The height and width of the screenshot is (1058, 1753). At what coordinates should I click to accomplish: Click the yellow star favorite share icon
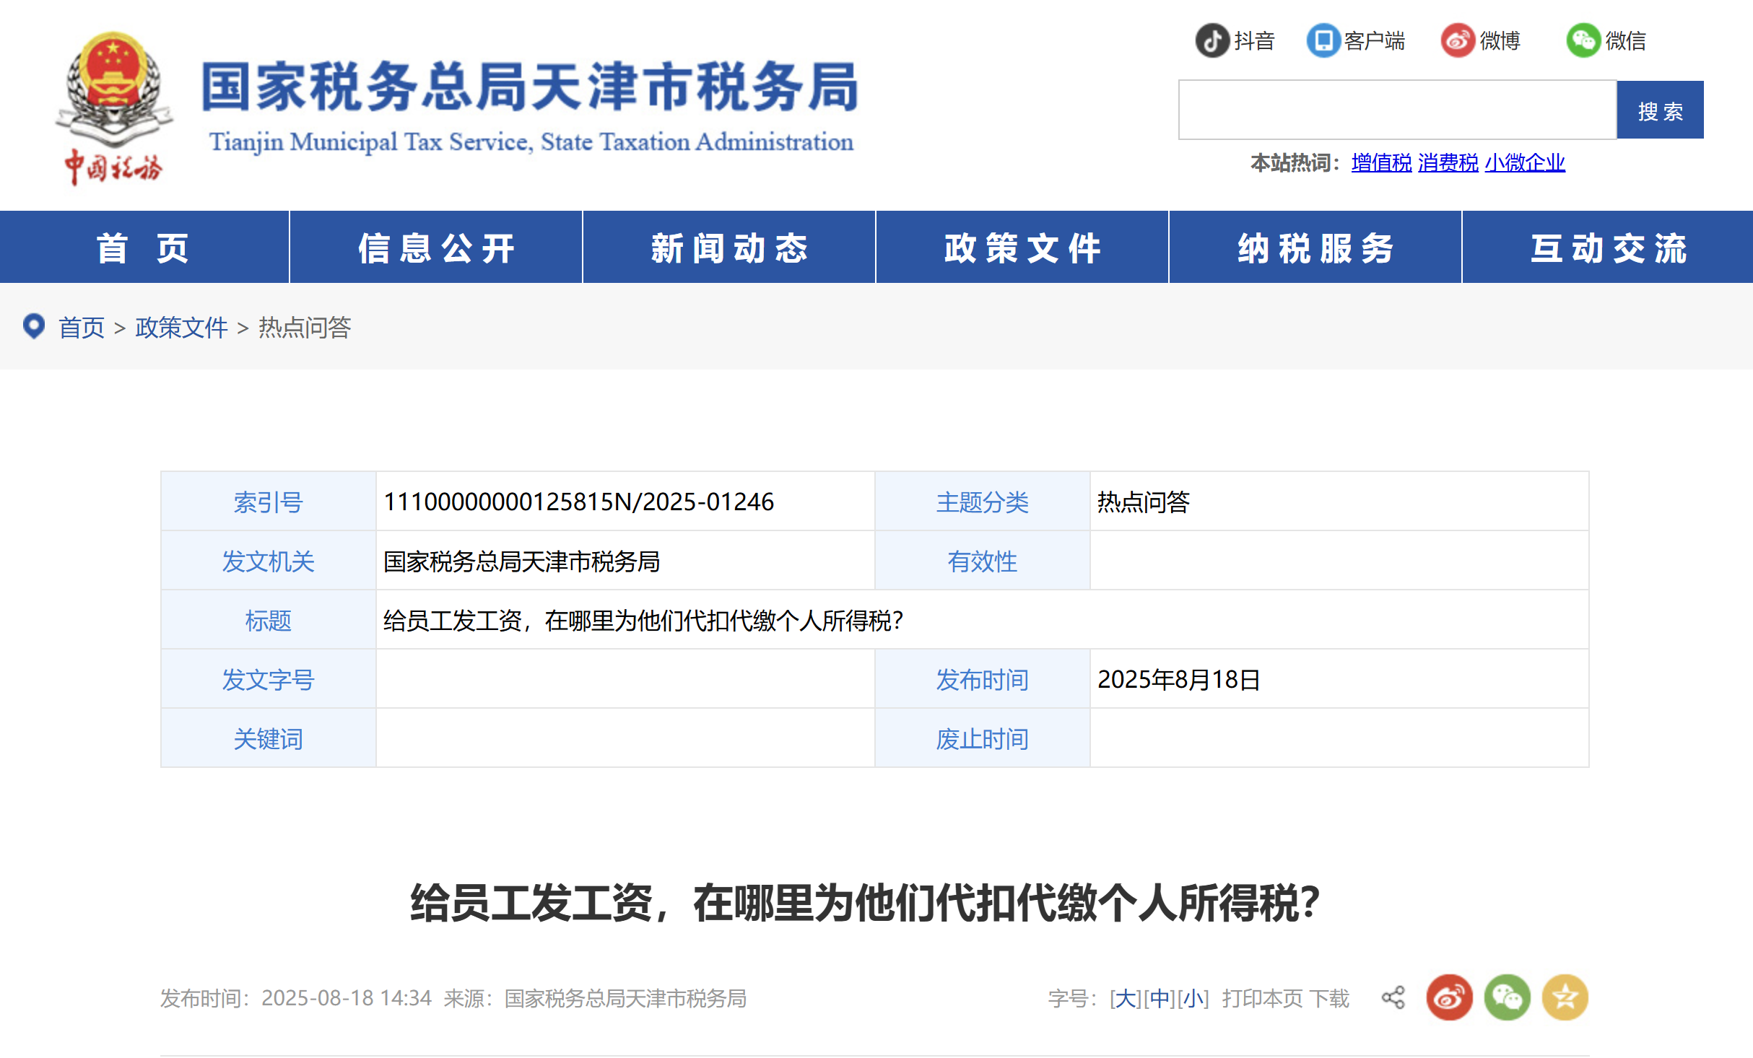click(1565, 998)
